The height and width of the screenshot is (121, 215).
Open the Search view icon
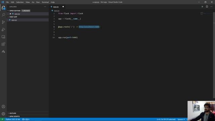click(3, 15)
